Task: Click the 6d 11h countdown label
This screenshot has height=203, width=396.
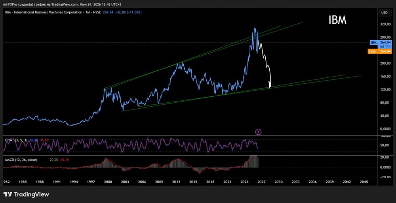Action: pos(385,47)
